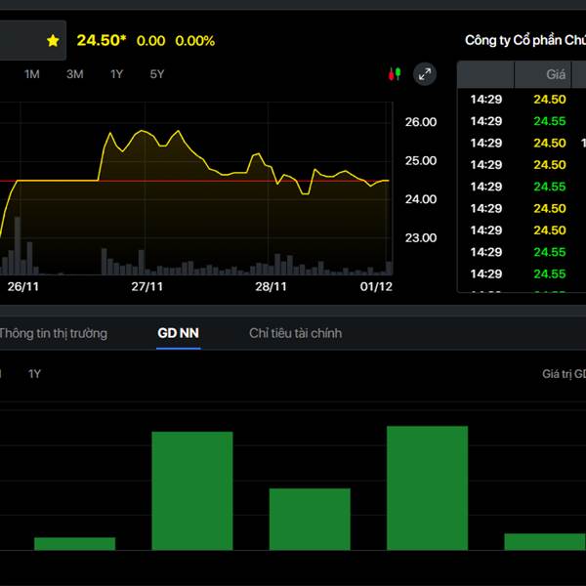Select the GD NN tab

[179, 333]
